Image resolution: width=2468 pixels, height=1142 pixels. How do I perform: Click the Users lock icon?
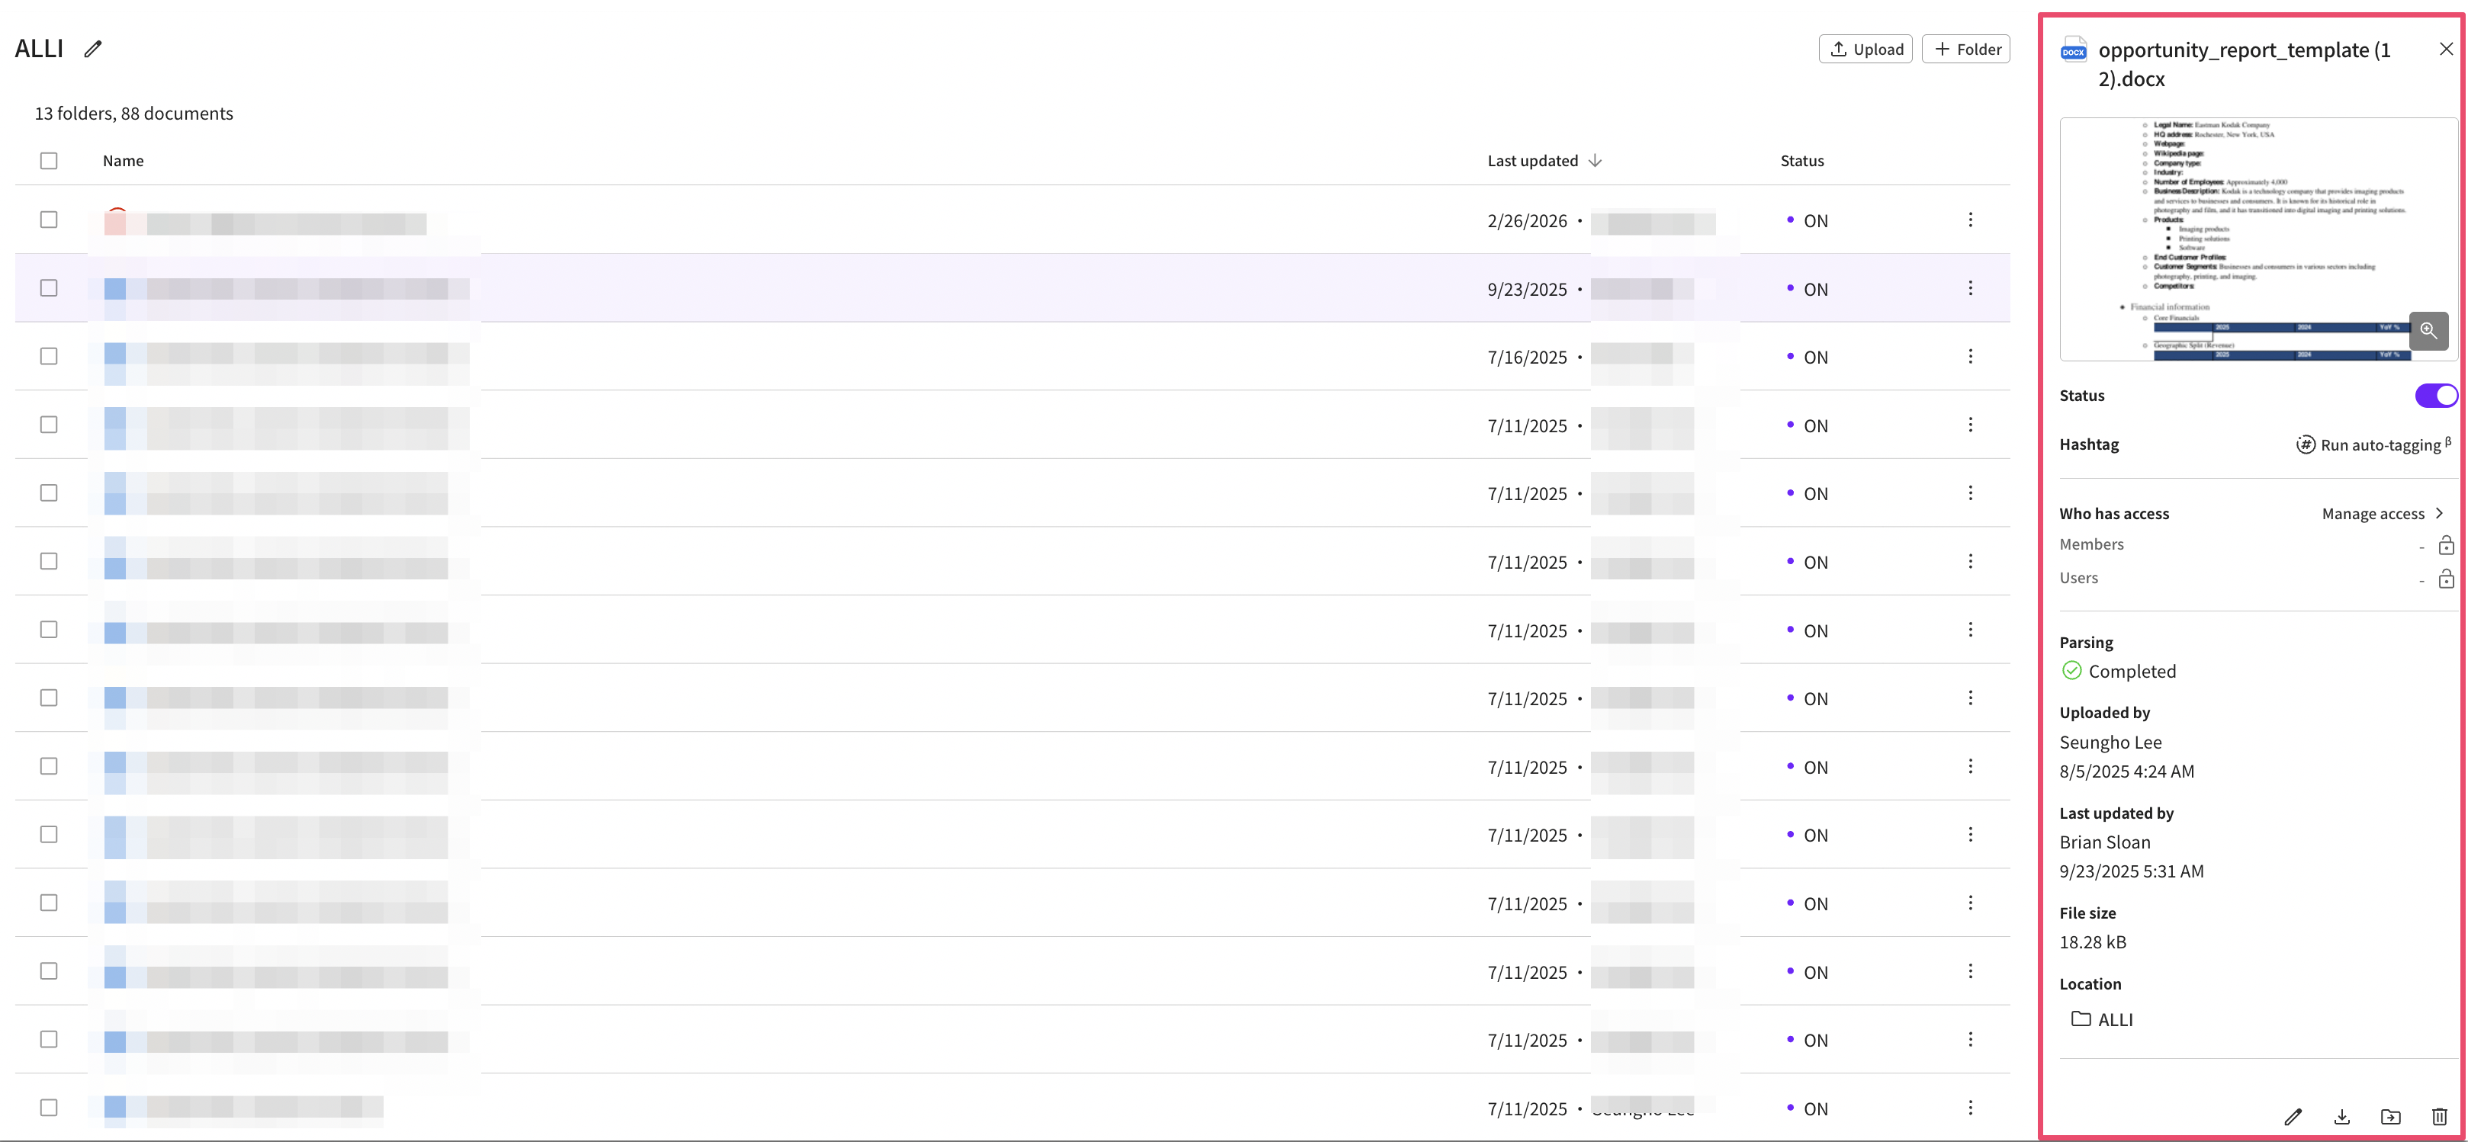click(2445, 579)
